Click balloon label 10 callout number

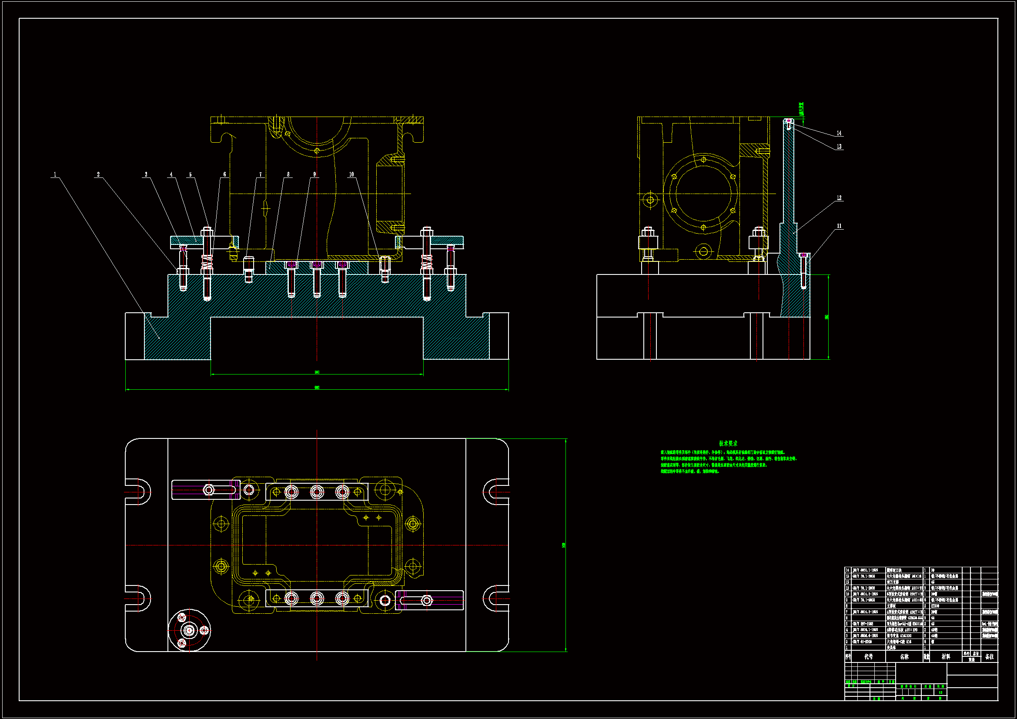[351, 174]
